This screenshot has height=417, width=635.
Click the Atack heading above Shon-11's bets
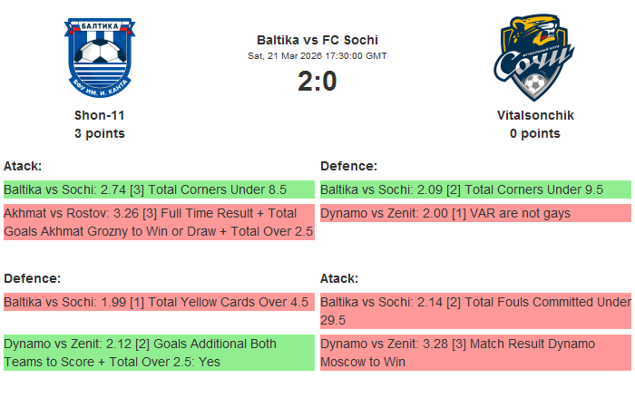[x=23, y=166]
